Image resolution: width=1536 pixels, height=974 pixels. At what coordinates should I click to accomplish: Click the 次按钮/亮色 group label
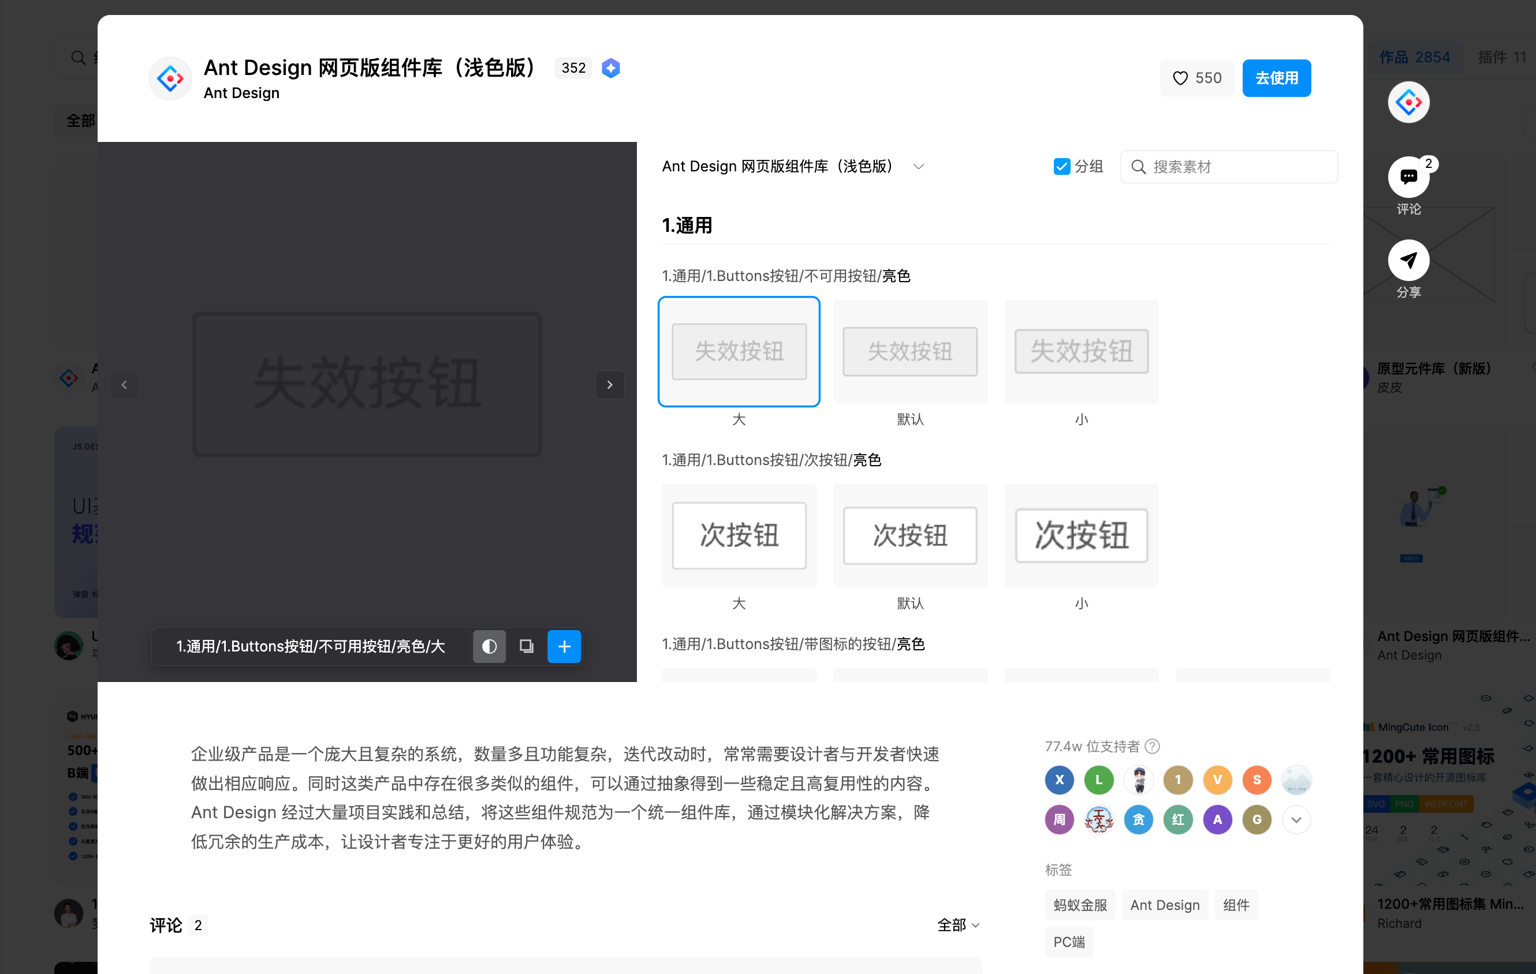[x=771, y=460]
